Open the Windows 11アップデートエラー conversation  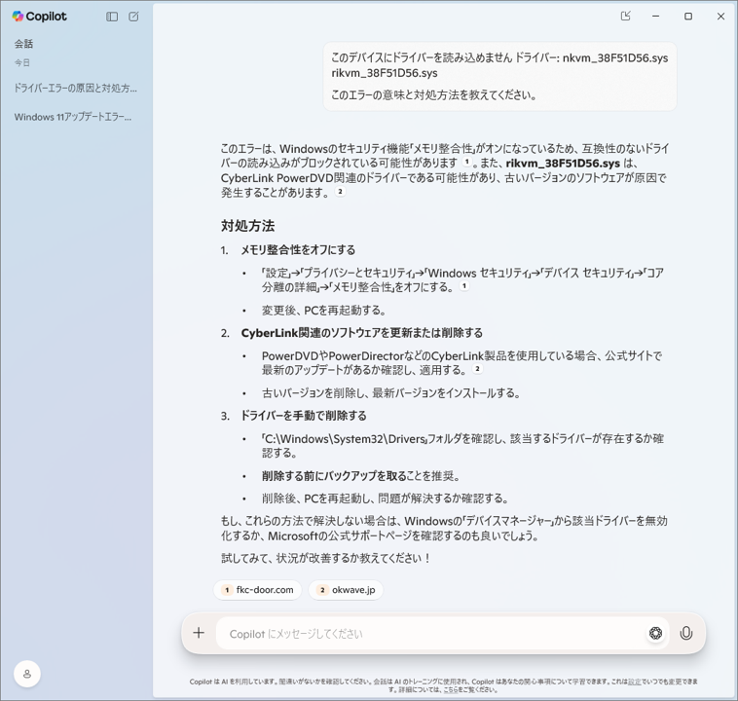[x=73, y=117]
